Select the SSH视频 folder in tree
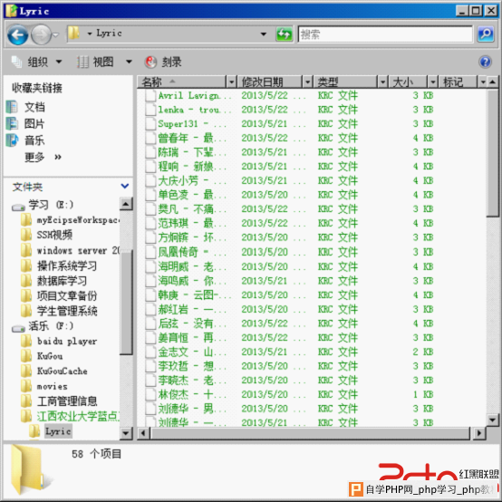This screenshot has width=502, height=502. click(54, 235)
